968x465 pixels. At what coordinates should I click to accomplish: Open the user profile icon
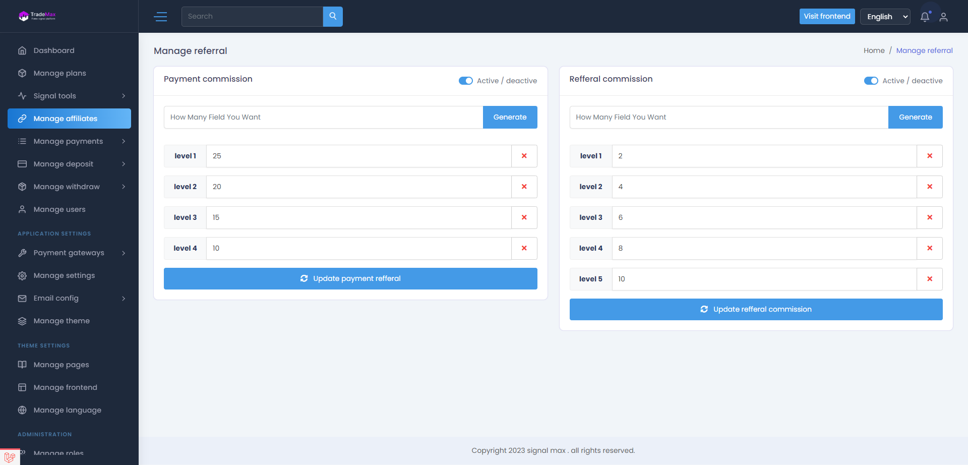944,17
